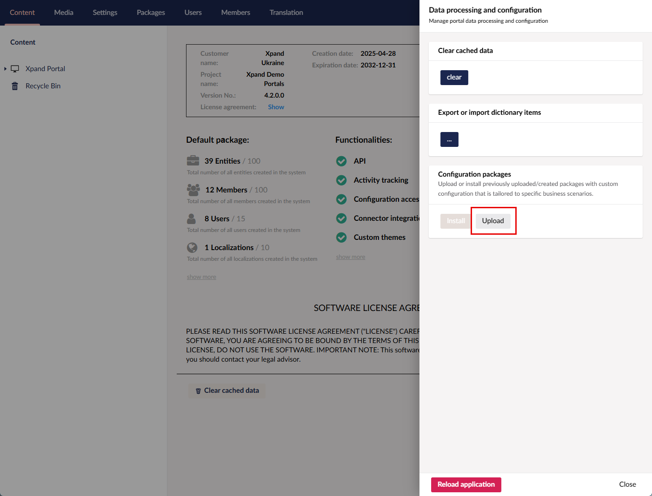Open the dictionary items ellipsis button
The image size is (652, 496).
(x=449, y=139)
